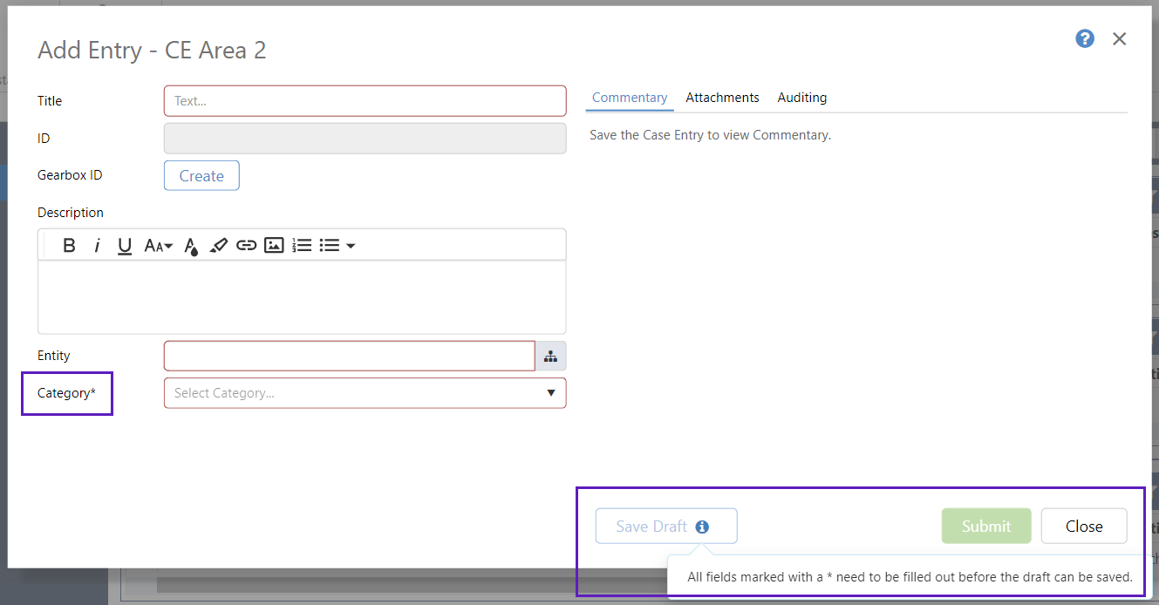Click the green Submit button
Image resolution: width=1159 pixels, height=605 pixels.
coord(986,527)
